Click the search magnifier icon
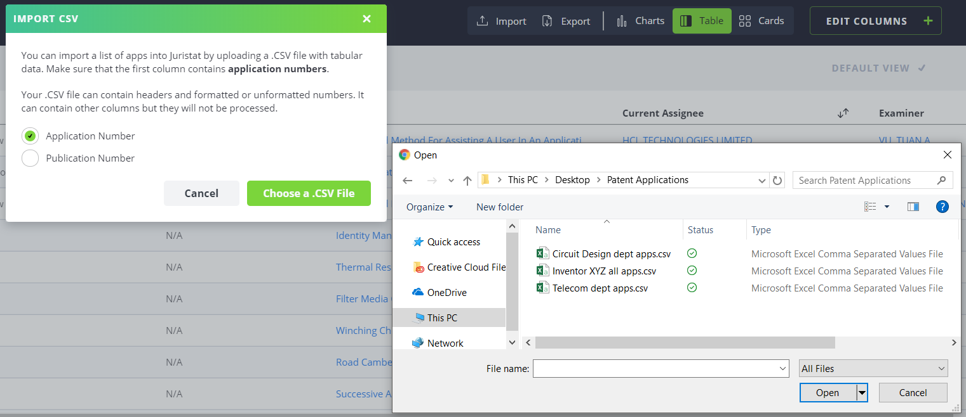This screenshot has height=417, width=966. coord(942,181)
